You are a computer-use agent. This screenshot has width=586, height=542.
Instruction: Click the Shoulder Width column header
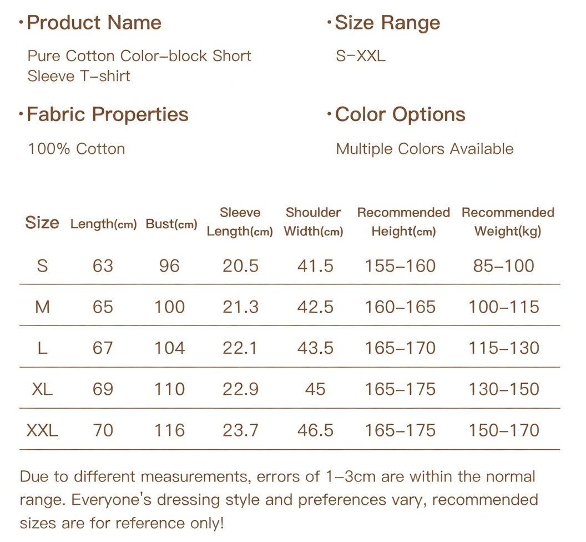314,222
